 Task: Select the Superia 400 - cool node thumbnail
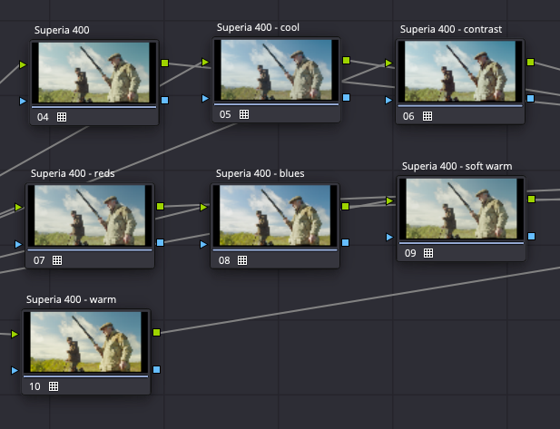point(276,70)
